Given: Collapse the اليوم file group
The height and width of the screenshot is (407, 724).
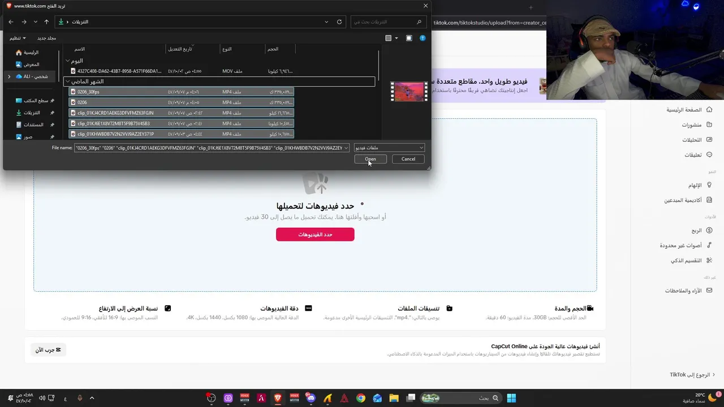Looking at the screenshot, I should coord(67,60).
